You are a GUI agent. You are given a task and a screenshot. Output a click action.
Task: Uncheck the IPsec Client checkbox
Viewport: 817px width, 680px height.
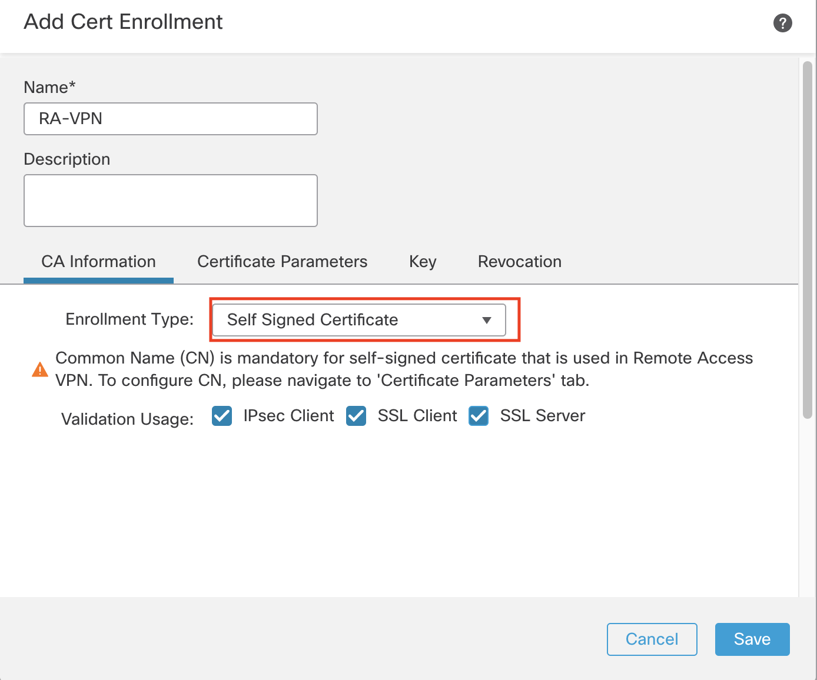[x=222, y=416]
